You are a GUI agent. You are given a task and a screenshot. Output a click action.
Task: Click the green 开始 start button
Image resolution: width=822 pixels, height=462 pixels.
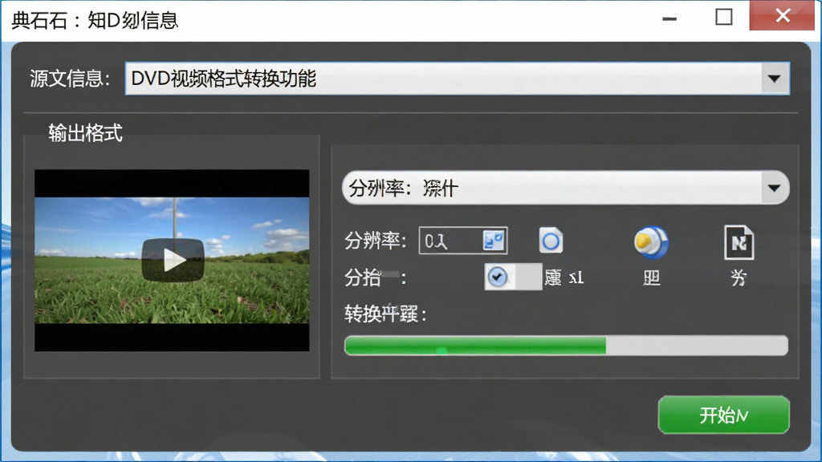coord(723,415)
